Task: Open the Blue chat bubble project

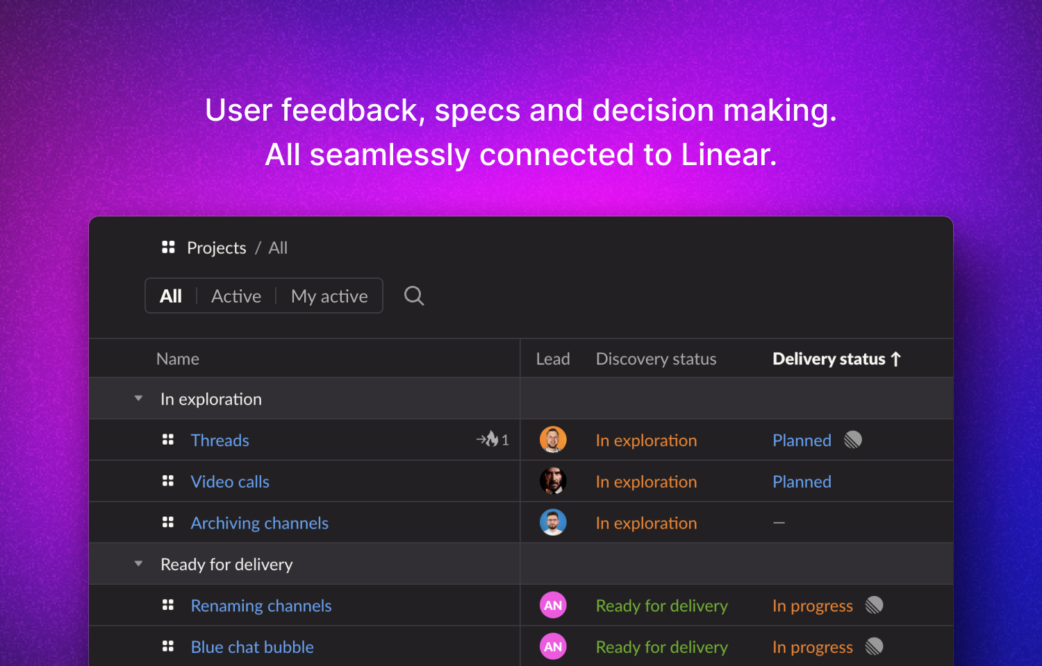Action: (252, 647)
